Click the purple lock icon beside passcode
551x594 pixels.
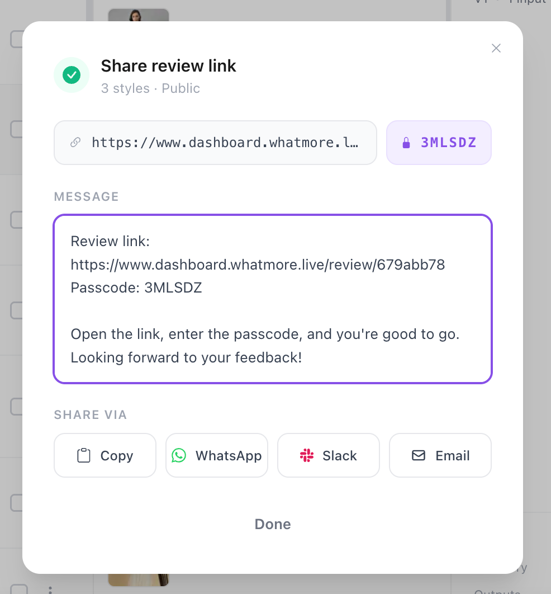point(406,143)
